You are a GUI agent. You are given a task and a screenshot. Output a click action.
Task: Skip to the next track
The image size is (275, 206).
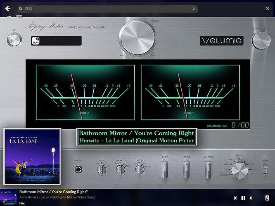tap(251, 198)
